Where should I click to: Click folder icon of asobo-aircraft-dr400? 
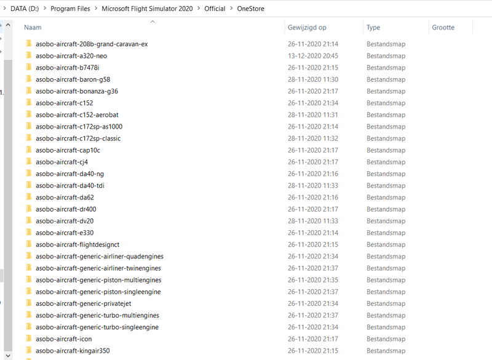pyautogui.click(x=29, y=209)
